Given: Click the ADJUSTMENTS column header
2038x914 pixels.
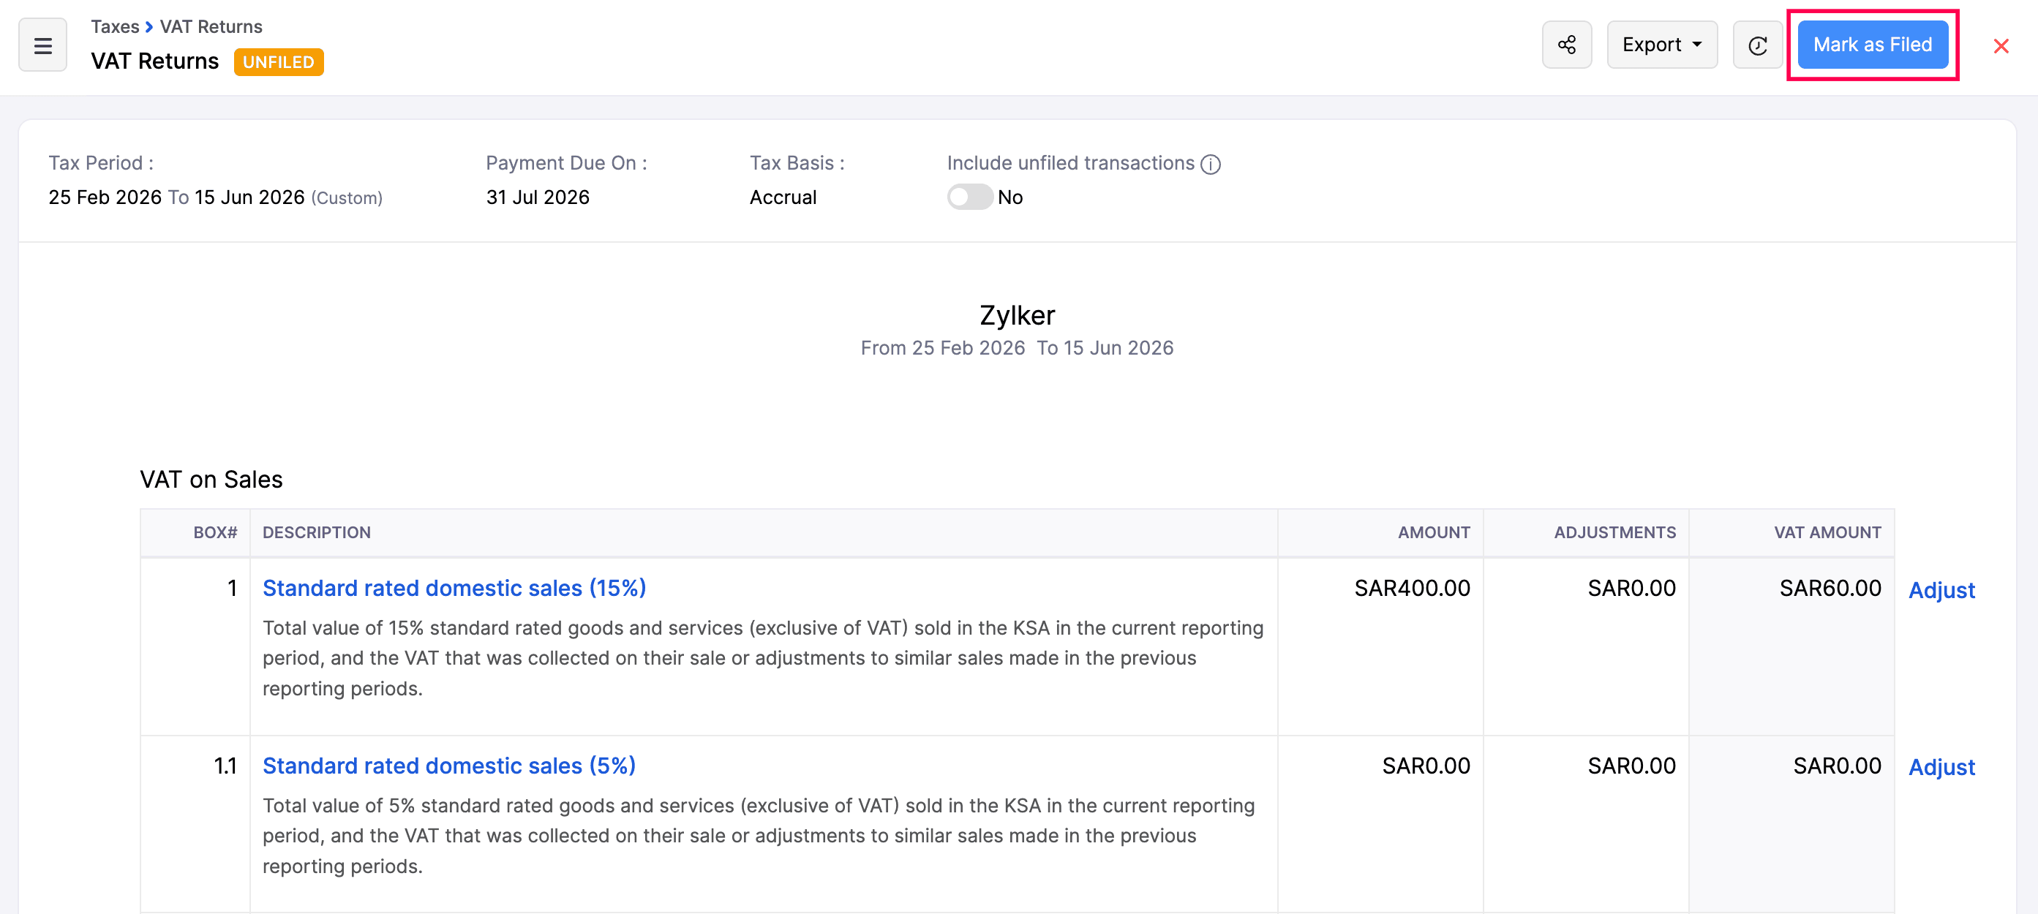Looking at the screenshot, I should point(1614,532).
